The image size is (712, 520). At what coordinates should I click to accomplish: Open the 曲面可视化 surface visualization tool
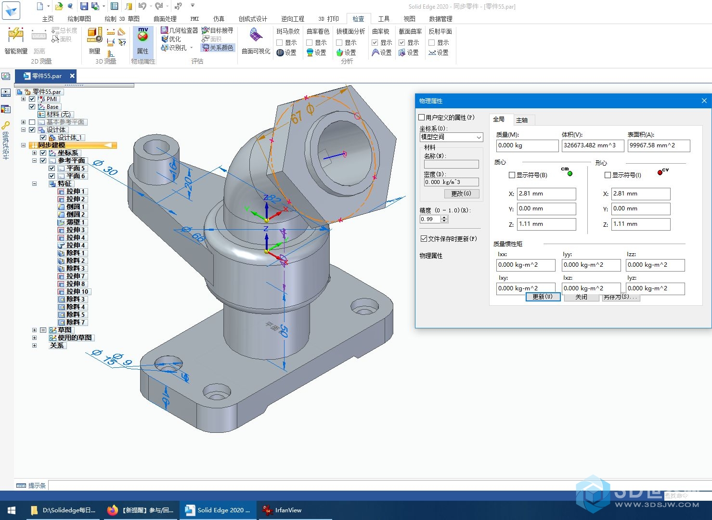point(256,41)
